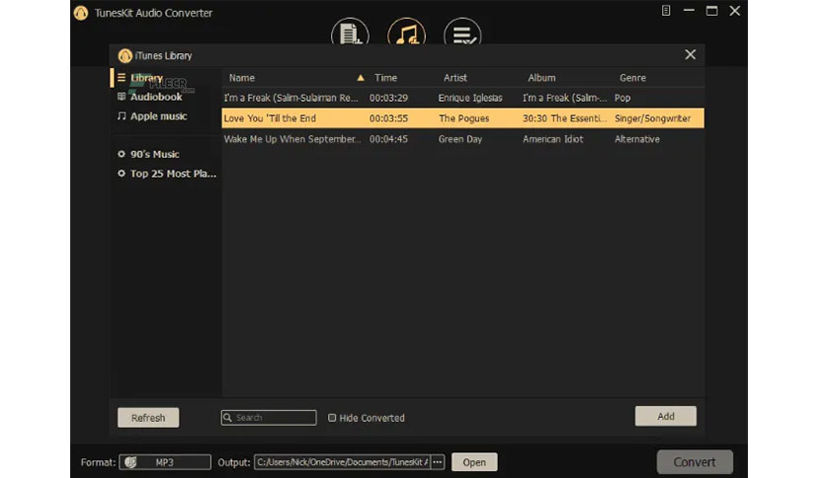Click the 00:03:29 time cell
The image size is (826, 478).
click(388, 98)
